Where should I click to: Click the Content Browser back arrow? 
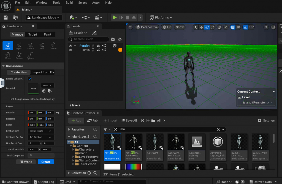[142, 121]
